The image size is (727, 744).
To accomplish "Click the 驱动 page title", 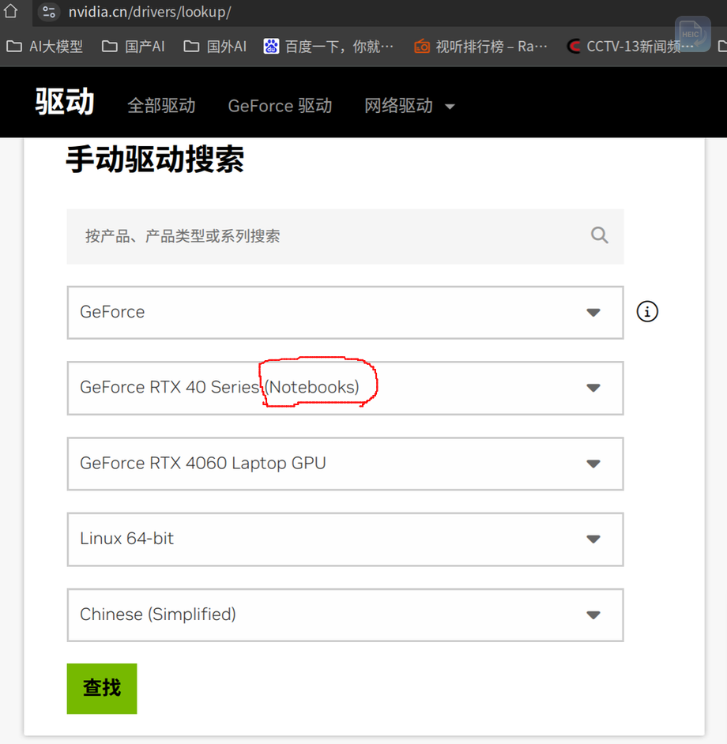I will click(65, 102).
